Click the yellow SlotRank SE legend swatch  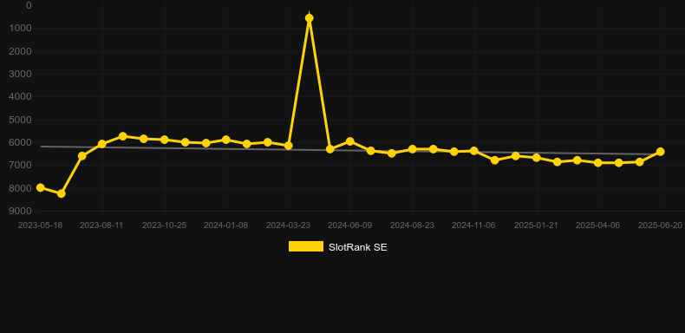click(x=306, y=246)
